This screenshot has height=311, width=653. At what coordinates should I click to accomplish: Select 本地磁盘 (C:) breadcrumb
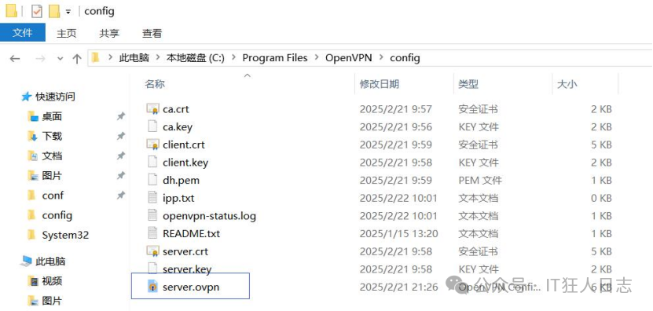point(196,58)
